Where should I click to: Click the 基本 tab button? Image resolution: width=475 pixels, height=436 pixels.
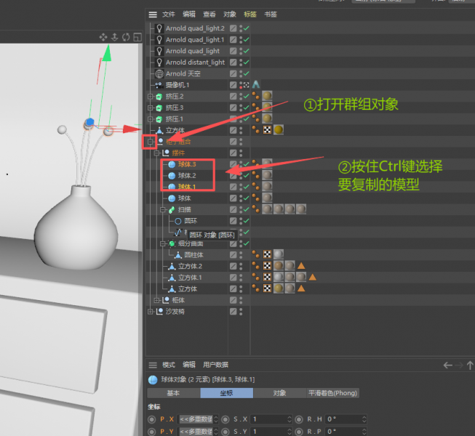(x=173, y=393)
